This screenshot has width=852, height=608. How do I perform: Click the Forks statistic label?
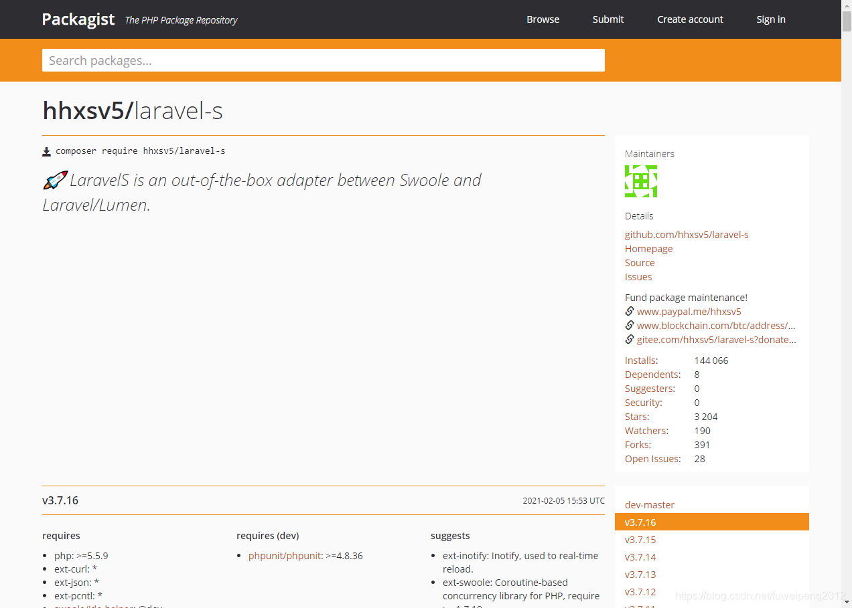(638, 445)
